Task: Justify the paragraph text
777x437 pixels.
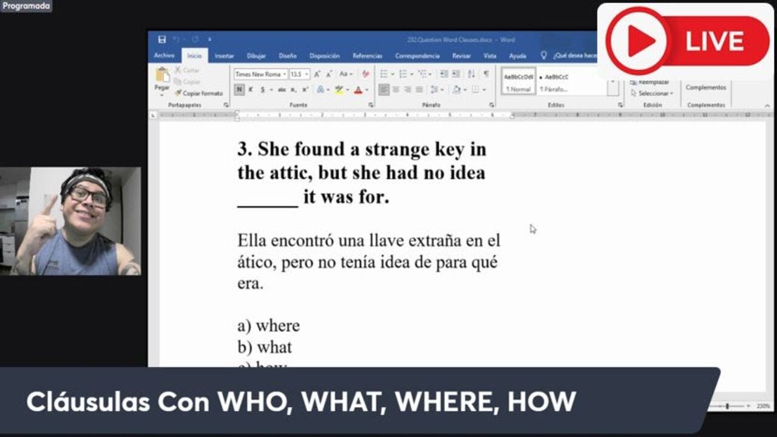Action: [x=419, y=90]
